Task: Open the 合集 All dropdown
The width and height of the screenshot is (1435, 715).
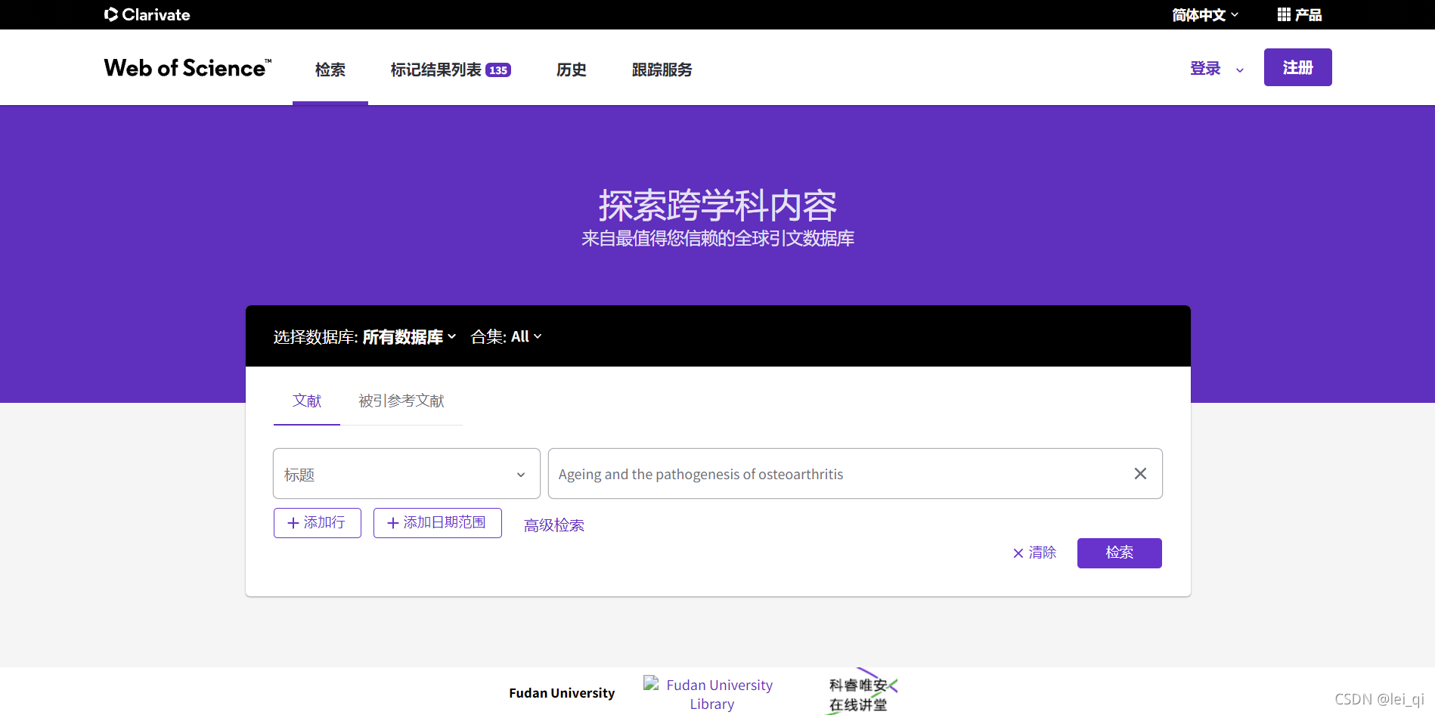Action: click(506, 336)
